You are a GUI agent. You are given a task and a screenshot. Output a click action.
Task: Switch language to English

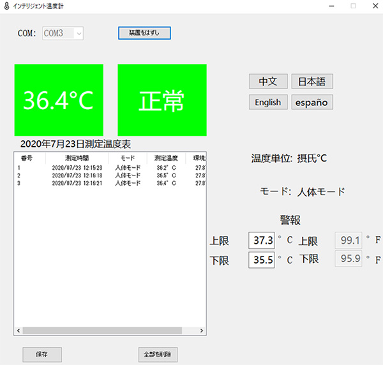(268, 102)
